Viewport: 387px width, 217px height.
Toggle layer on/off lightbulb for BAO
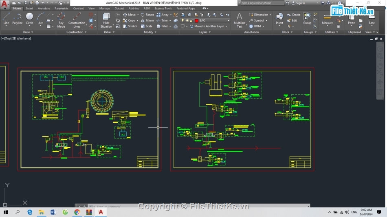click(183, 20)
